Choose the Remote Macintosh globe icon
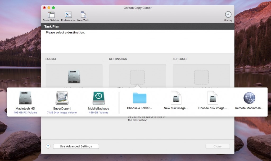The height and width of the screenshot is (161, 271). coord(249,98)
